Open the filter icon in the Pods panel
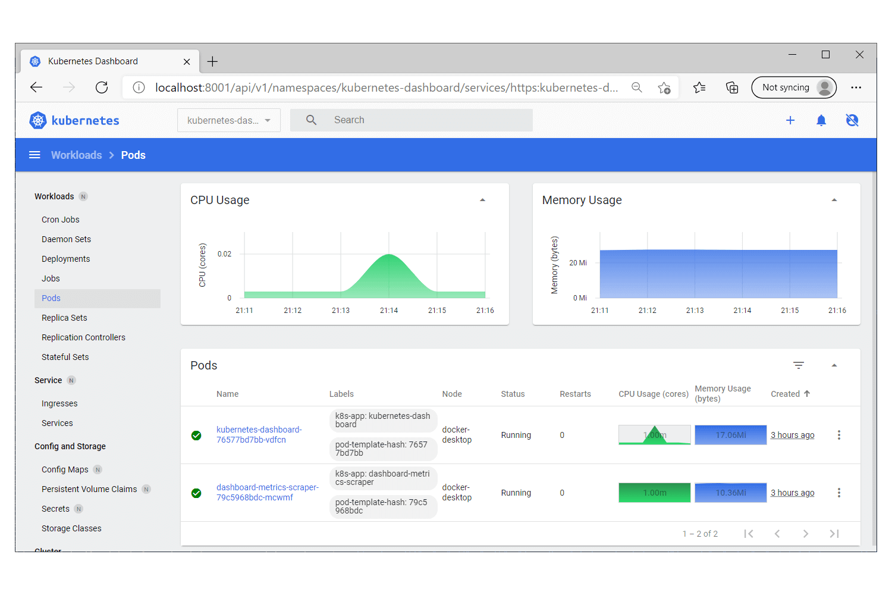892x595 pixels. pos(798,365)
